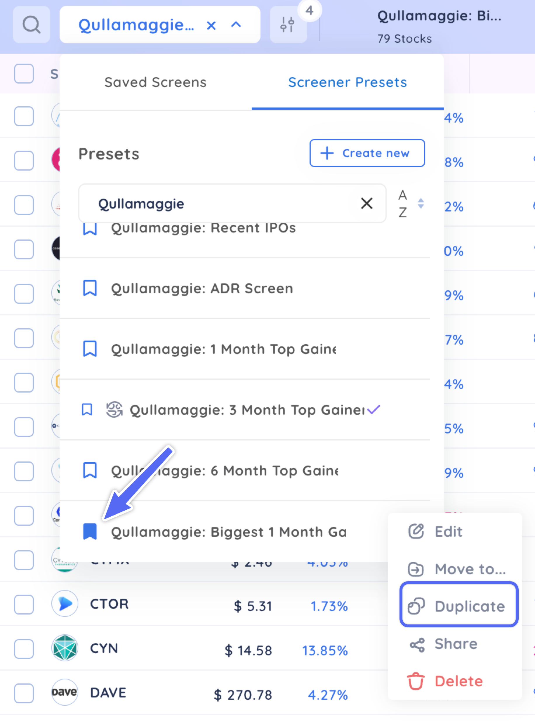Toggle the select-all checkbox in header
535x722 pixels.
[24, 74]
